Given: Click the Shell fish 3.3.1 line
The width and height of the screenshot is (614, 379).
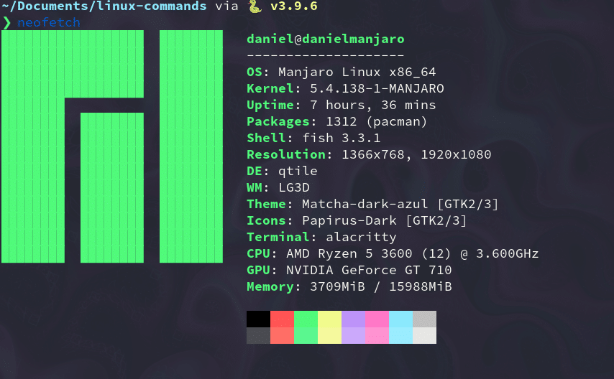Looking at the screenshot, I should (x=313, y=138).
